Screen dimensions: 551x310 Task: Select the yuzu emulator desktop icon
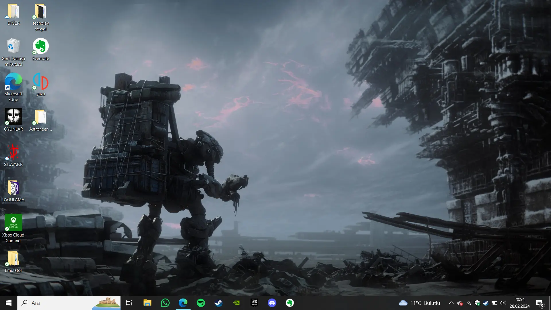pos(40,85)
